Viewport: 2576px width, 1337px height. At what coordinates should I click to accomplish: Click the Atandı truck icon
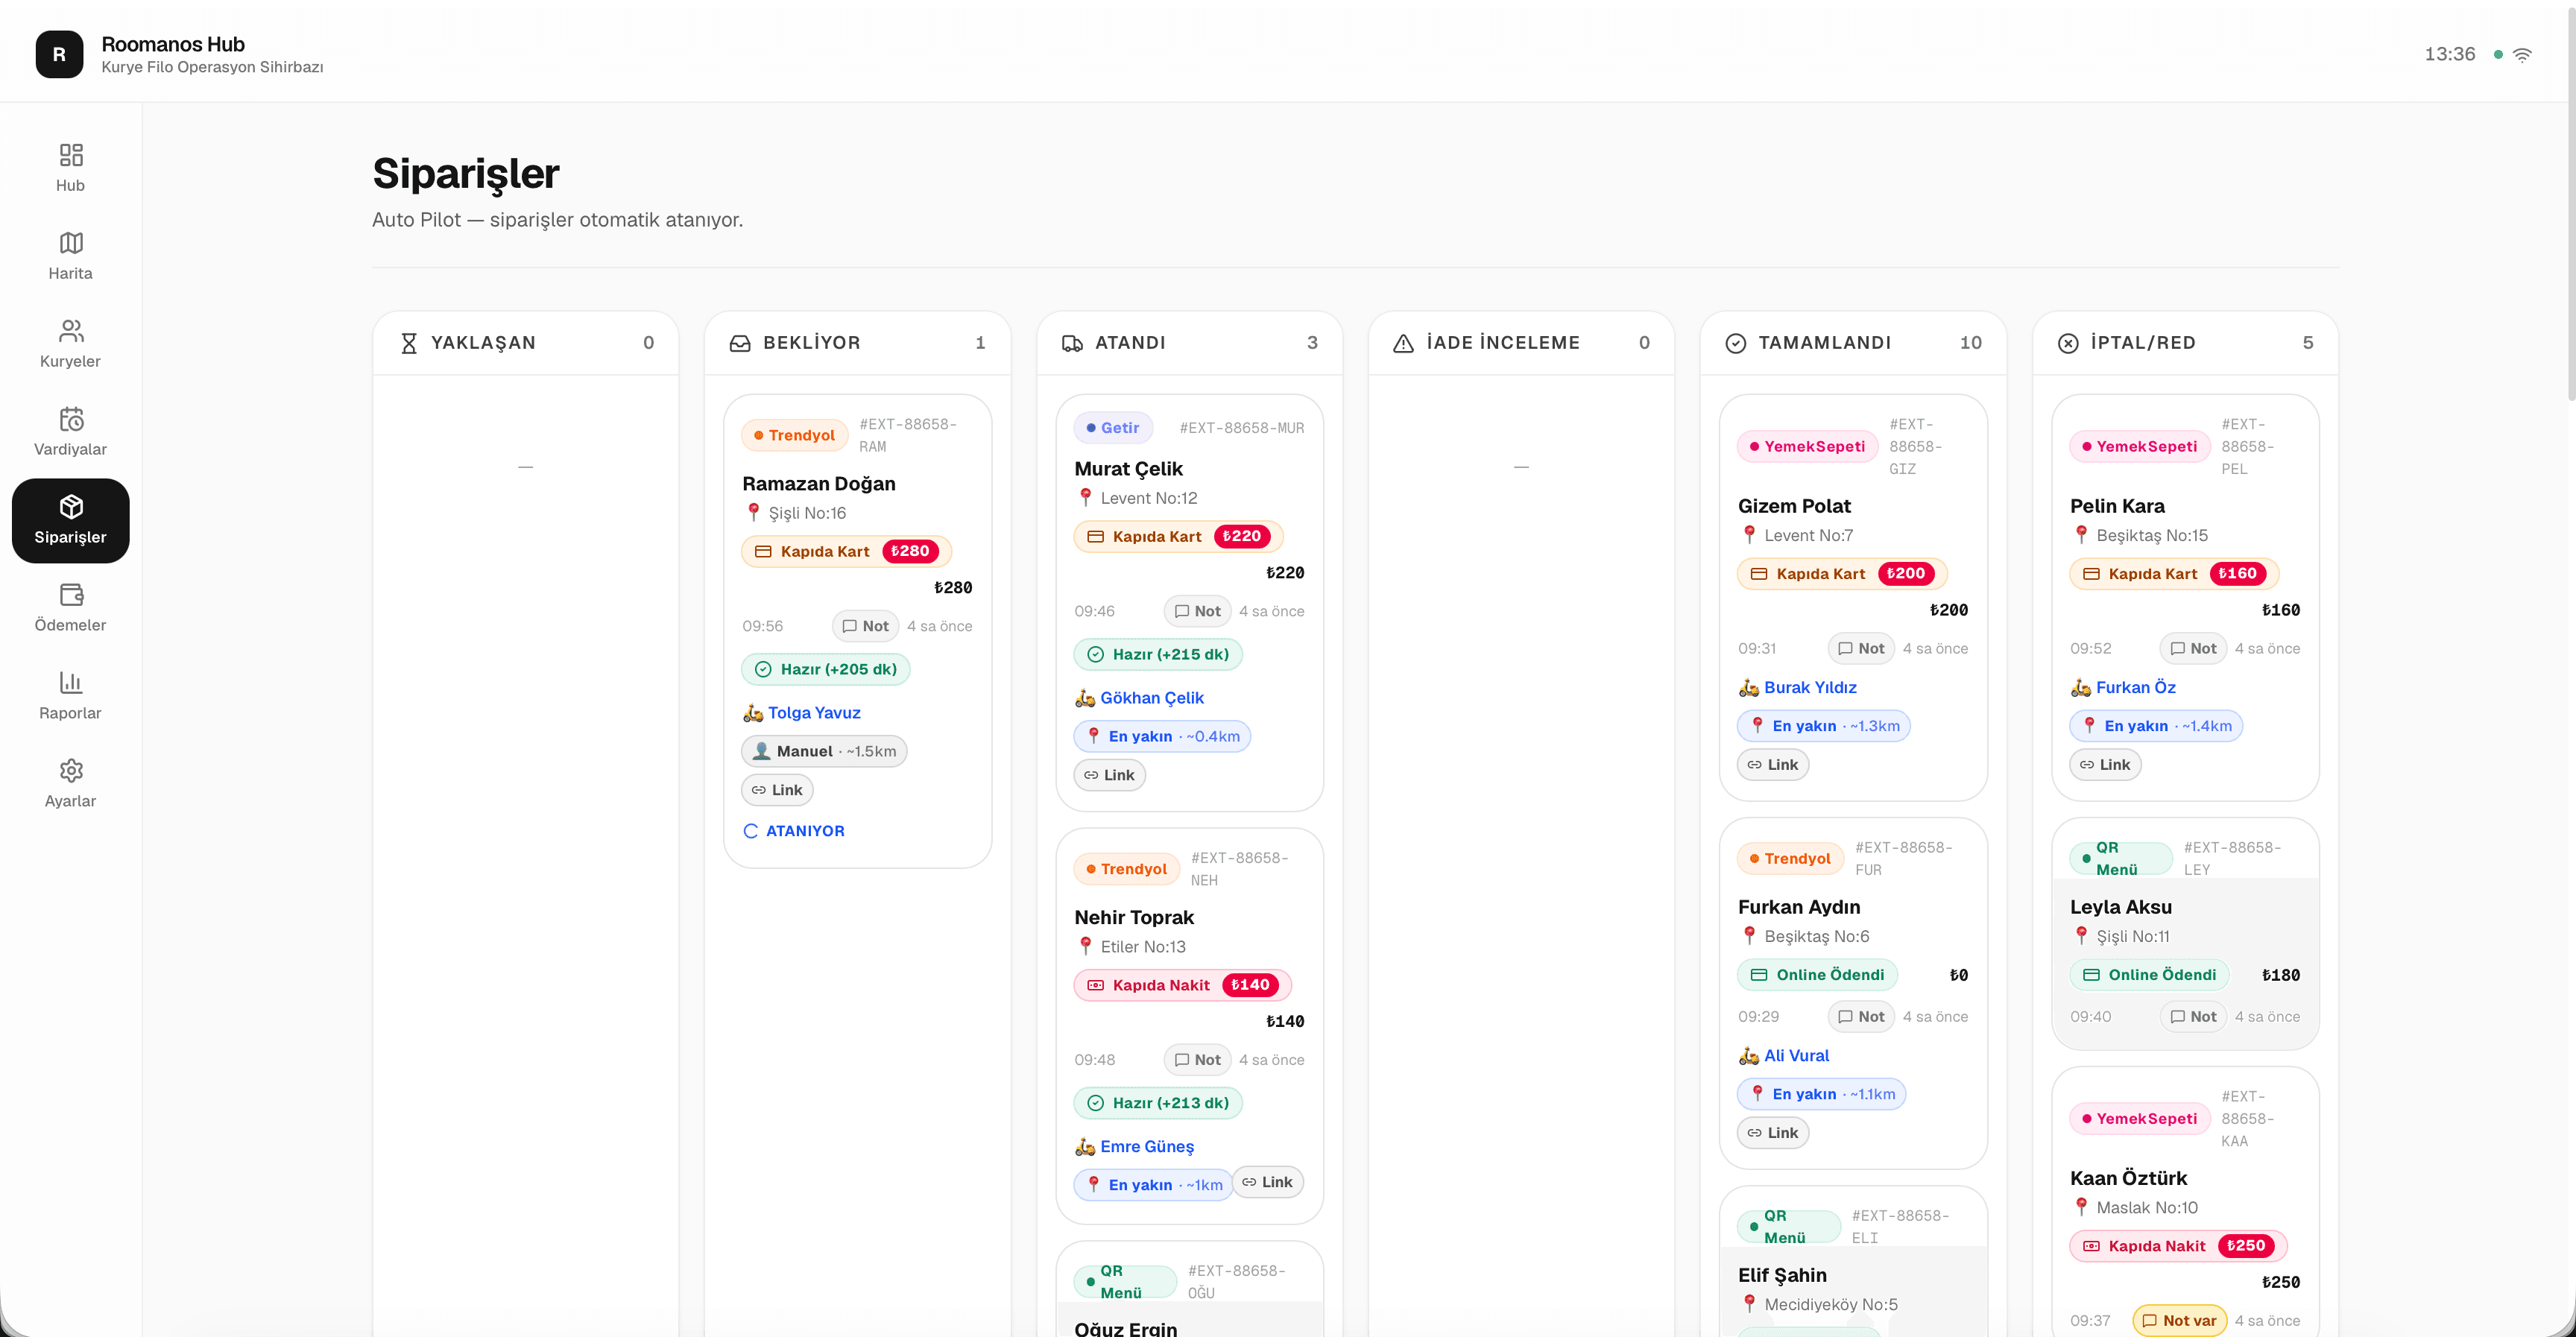tap(1072, 343)
